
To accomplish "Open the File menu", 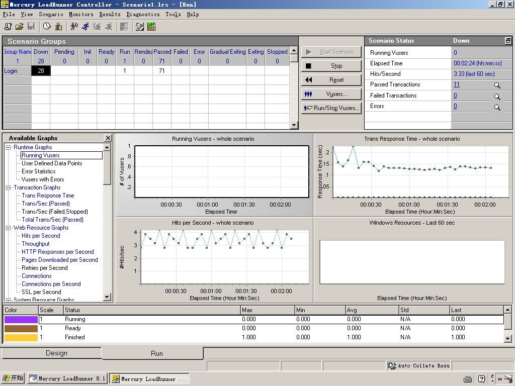I will (x=9, y=14).
